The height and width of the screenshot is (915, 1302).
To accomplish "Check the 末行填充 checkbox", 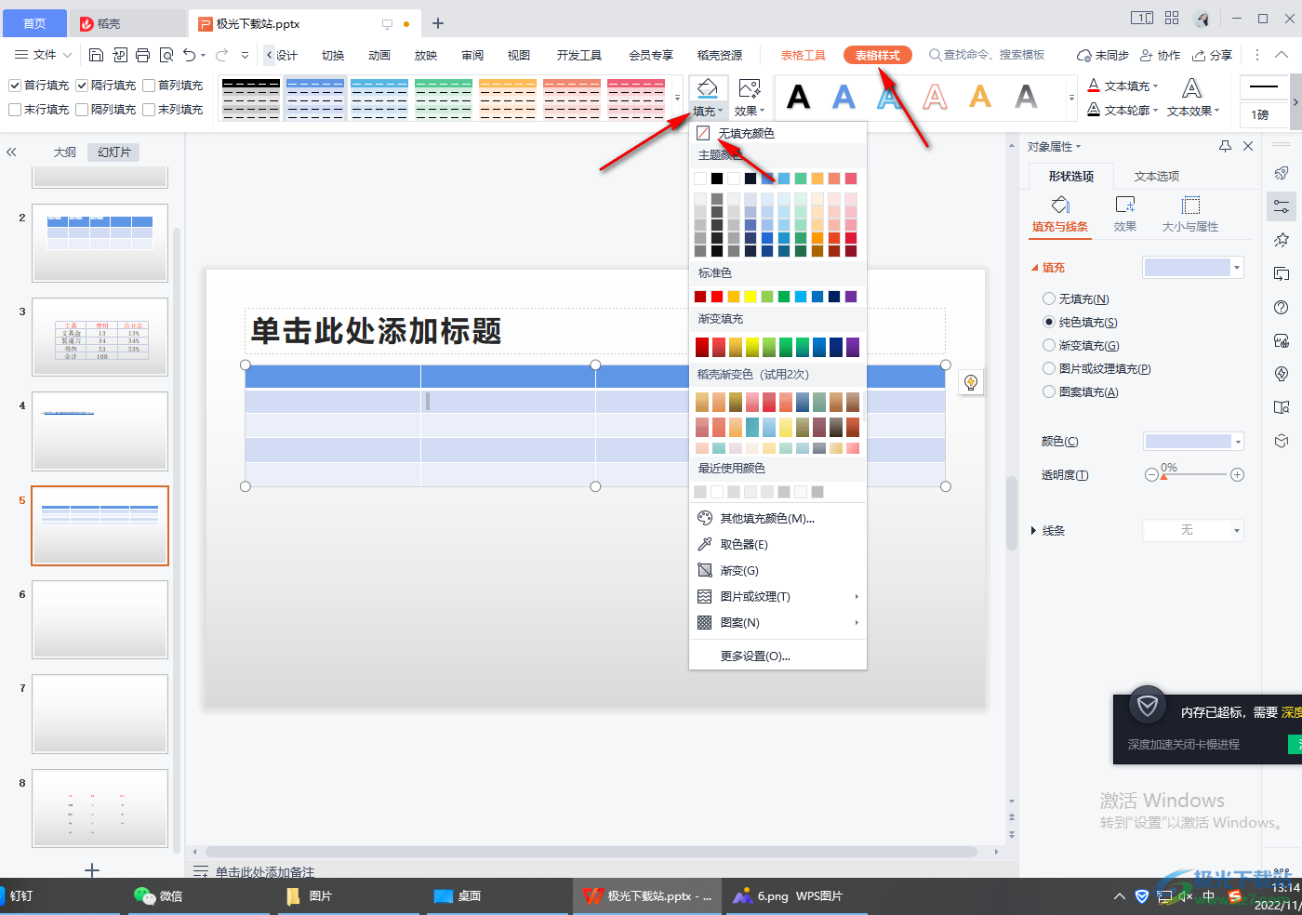I will (15, 110).
